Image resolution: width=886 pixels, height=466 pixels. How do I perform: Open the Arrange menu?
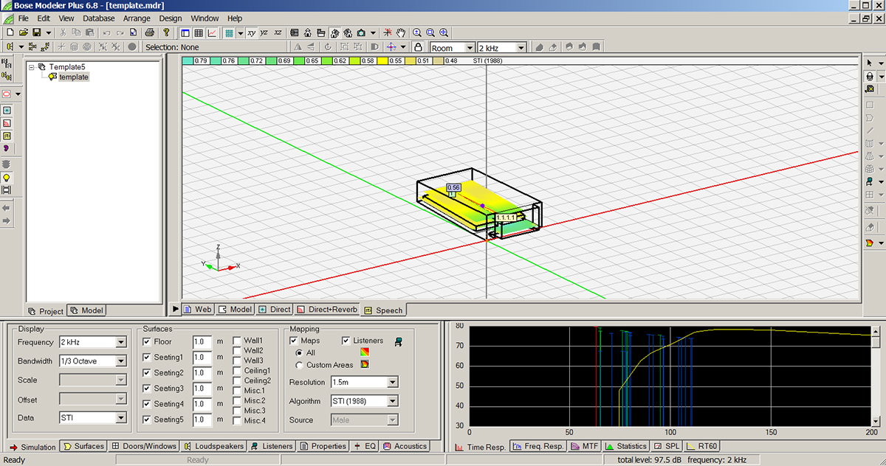pyautogui.click(x=137, y=18)
